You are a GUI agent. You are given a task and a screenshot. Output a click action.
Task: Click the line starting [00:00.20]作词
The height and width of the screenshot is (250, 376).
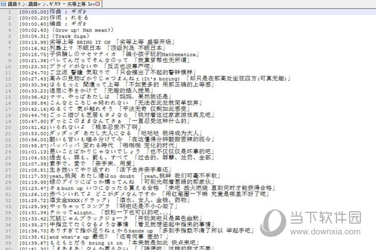(x=54, y=18)
